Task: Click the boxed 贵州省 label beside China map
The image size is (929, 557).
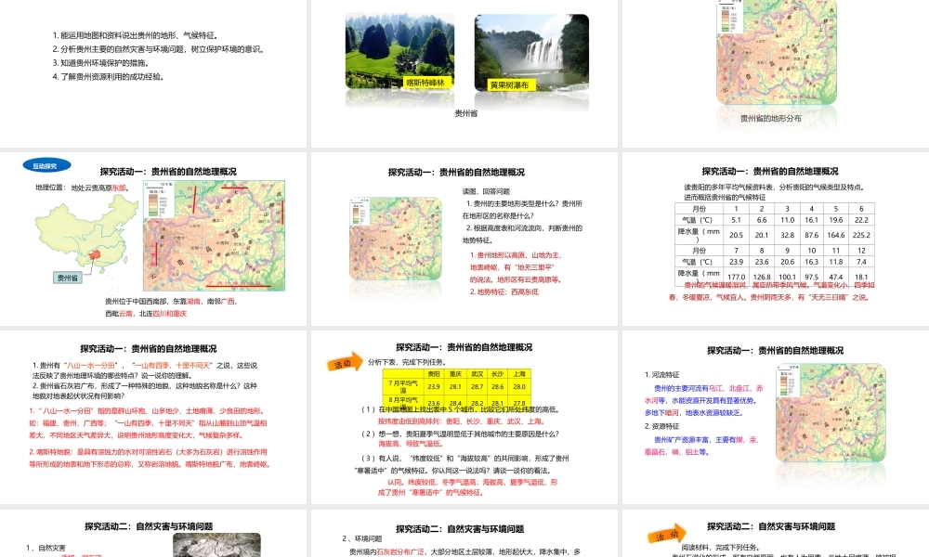Action: pos(68,278)
